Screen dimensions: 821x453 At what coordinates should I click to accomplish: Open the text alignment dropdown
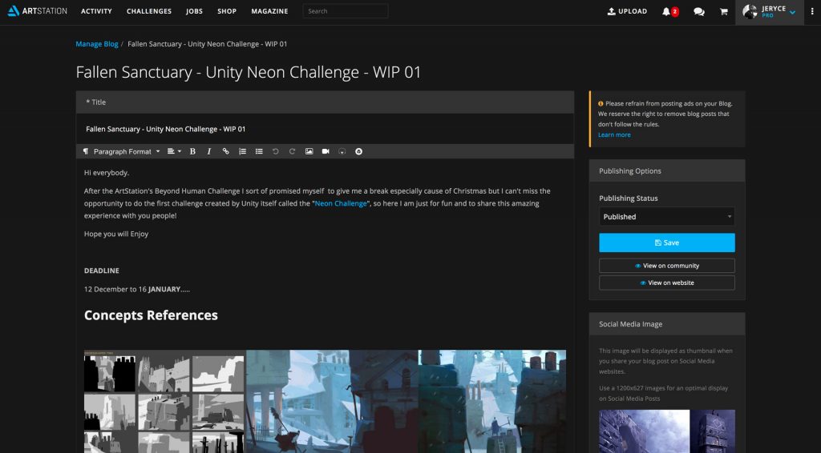coord(174,151)
